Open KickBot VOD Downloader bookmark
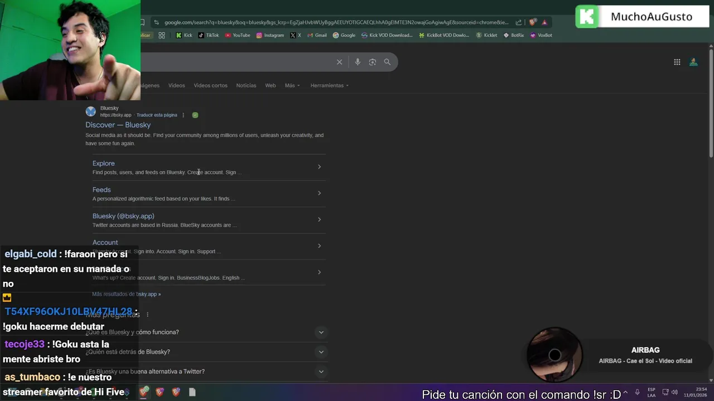714x401 pixels. [444, 35]
